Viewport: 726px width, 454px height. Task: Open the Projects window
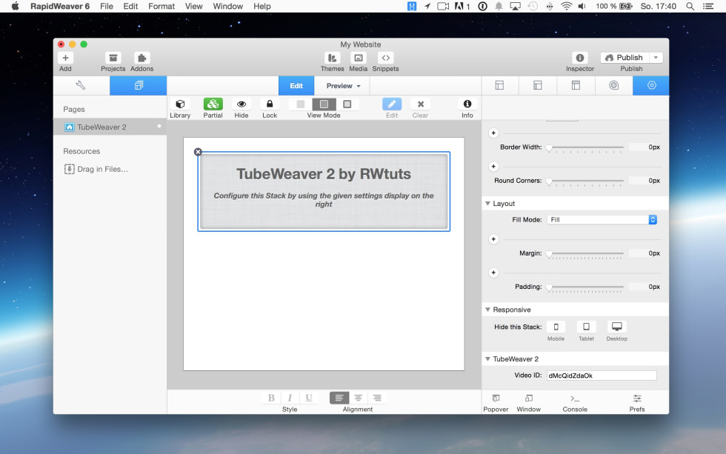click(x=113, y=58)
